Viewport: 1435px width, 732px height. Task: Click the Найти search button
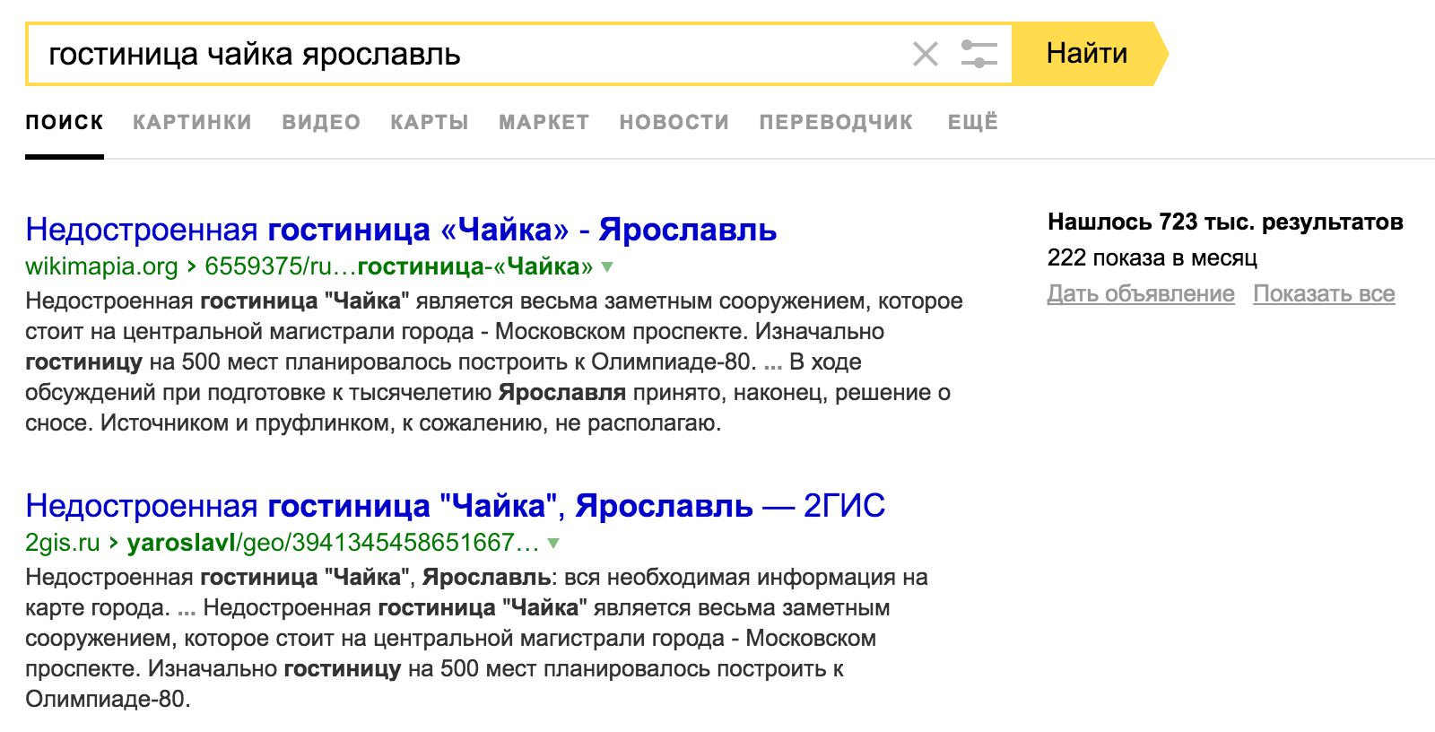click(x=1087, y=54)
